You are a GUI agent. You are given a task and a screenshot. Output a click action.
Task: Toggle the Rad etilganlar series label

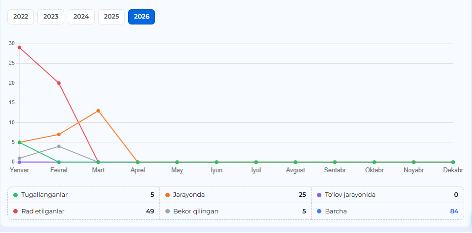click(43, 211)
